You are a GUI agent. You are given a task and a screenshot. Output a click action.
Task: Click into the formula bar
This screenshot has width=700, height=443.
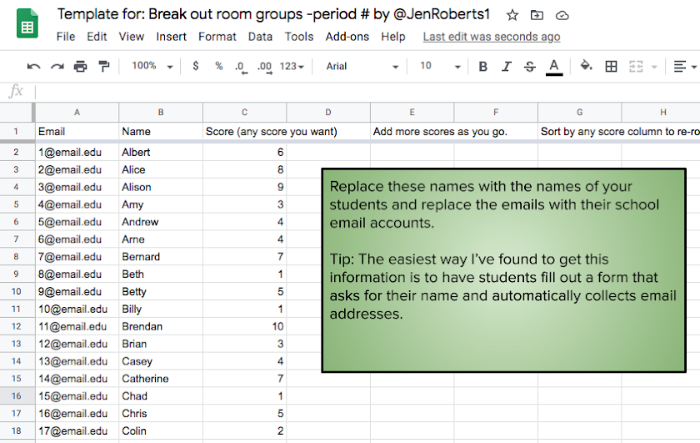pos(366,92)
